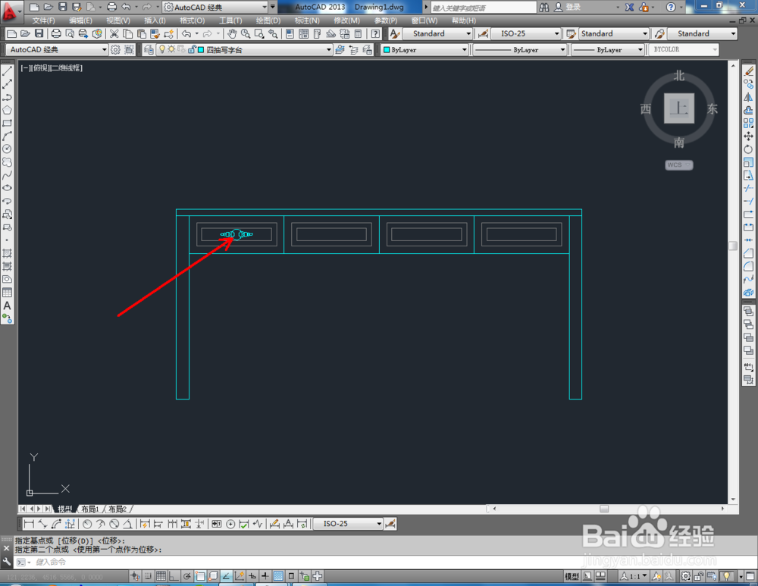Toggle Object Snap Tracking in status bar
Screen dimensions: 758x586
226,576
